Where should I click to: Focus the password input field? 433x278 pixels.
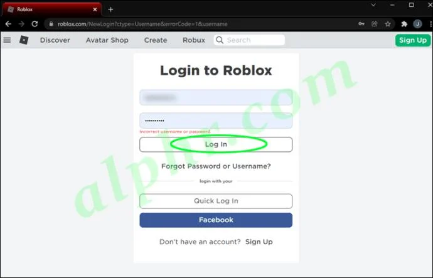[x=216, y=120]
